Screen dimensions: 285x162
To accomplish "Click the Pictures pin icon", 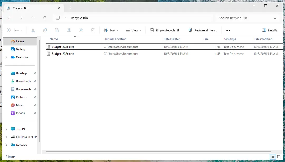I will click(35, 97).
